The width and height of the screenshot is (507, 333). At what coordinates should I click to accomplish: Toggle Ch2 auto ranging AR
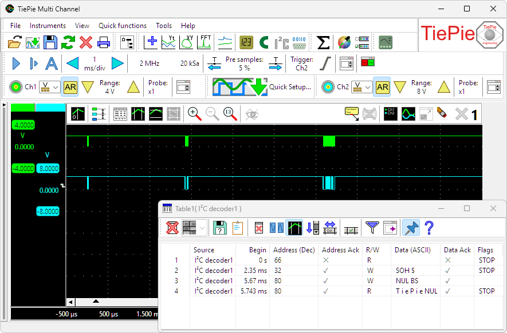382,87
